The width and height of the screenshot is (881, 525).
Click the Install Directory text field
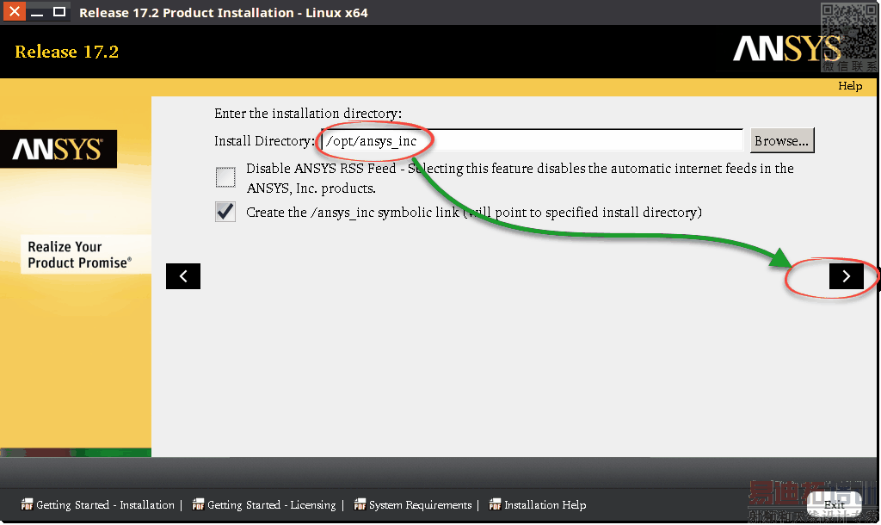click(532, 140)
